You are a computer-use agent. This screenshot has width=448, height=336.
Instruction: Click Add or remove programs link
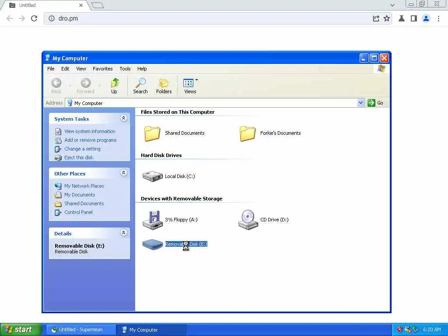[90, 140]
